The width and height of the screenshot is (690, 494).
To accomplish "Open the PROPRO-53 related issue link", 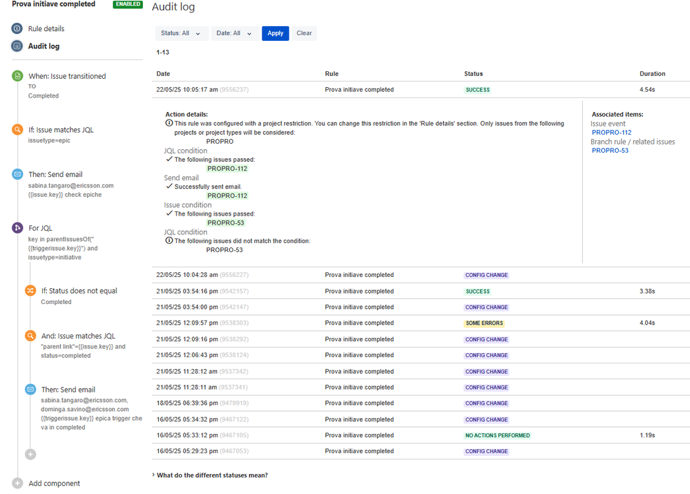I will point(610,150).
